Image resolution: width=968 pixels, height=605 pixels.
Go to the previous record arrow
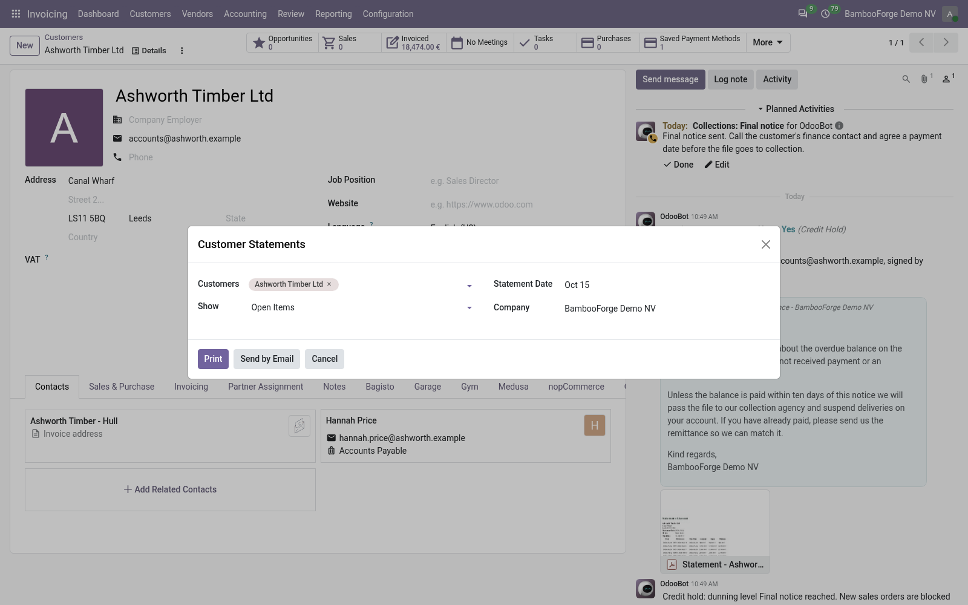pos(921,42)
